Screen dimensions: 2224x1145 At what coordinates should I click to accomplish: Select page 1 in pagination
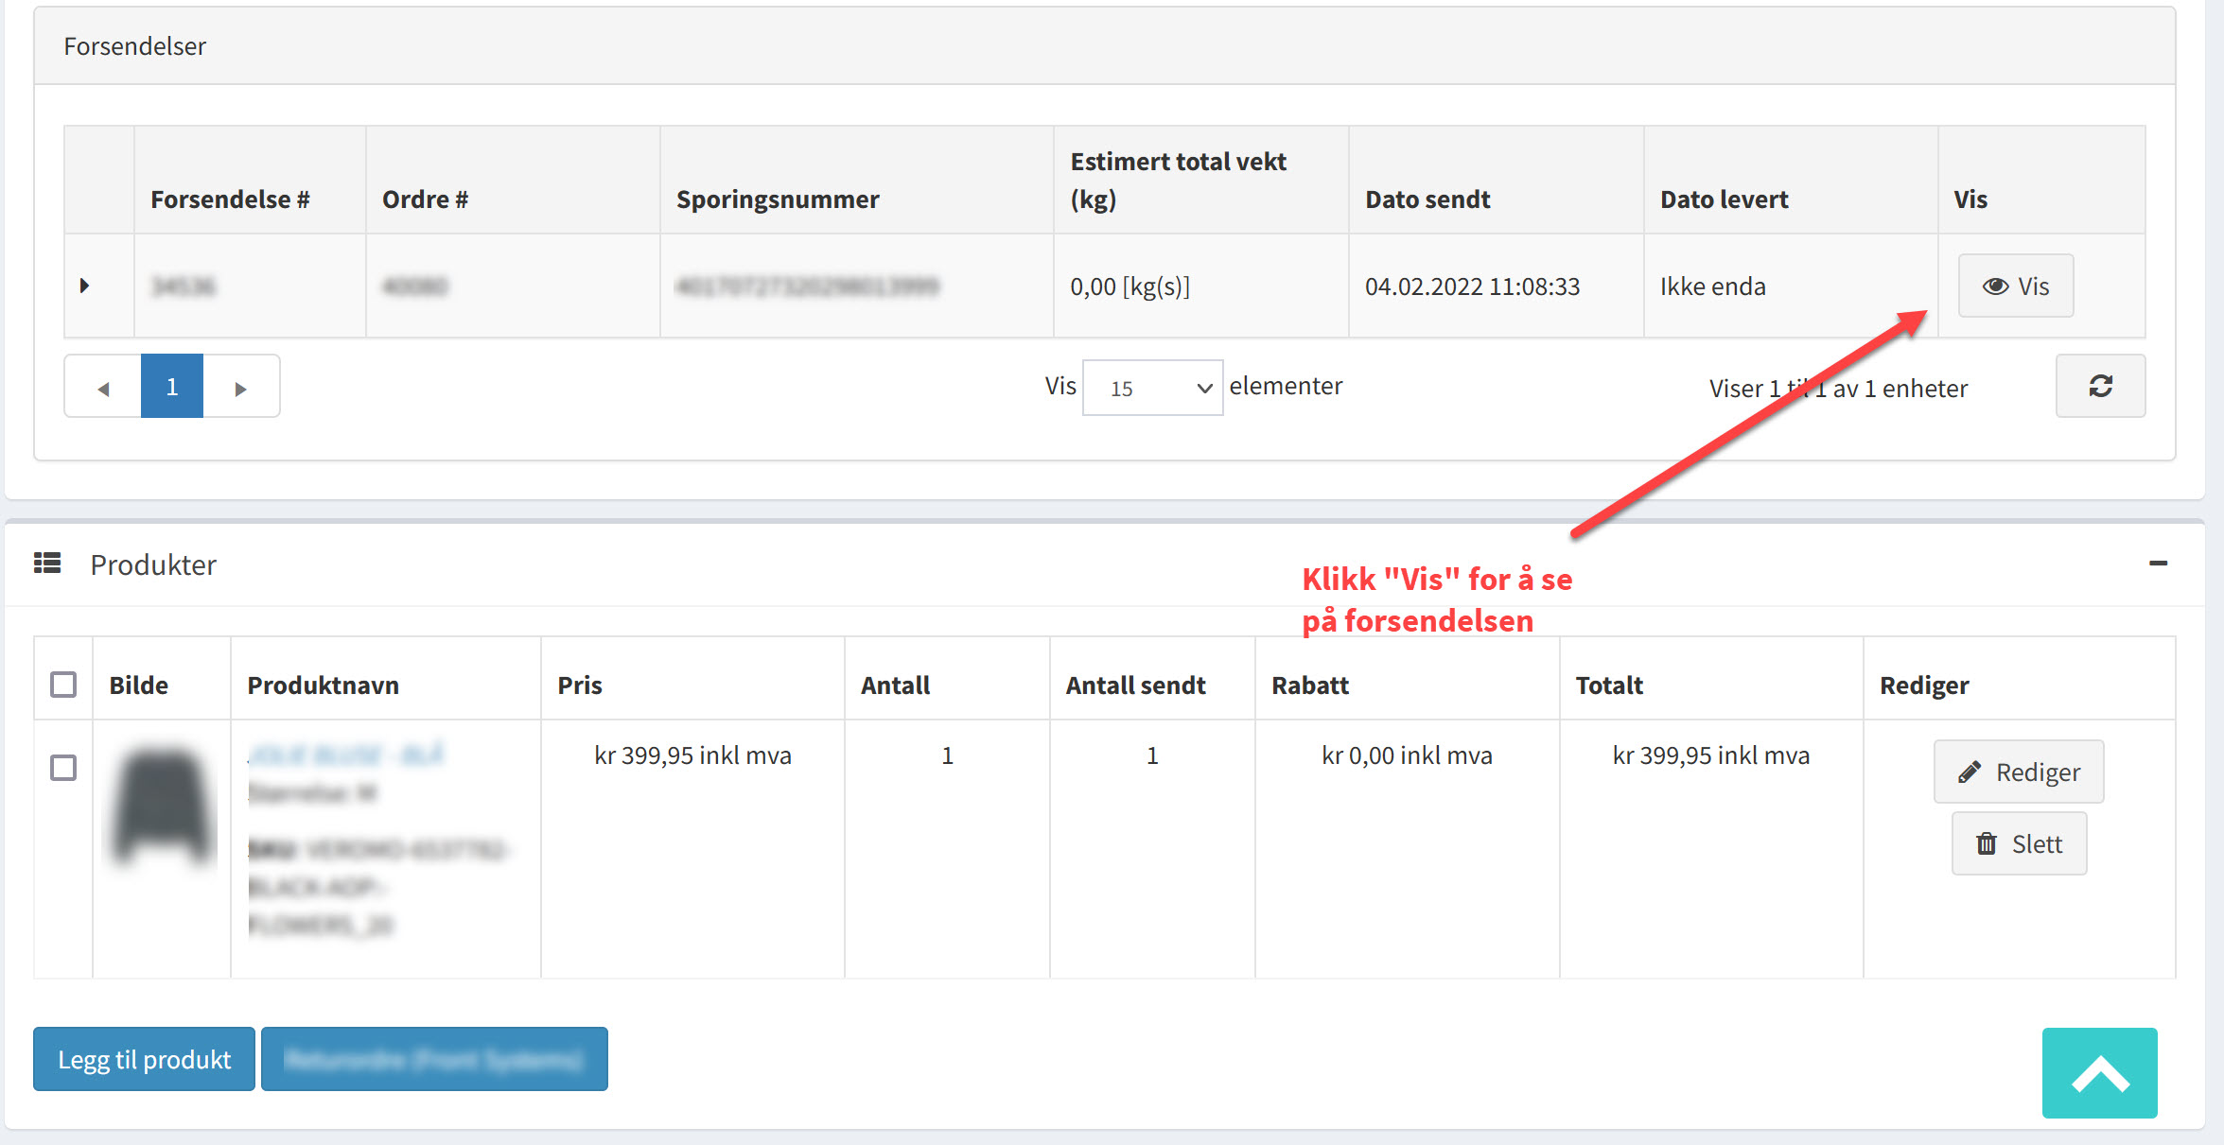coord(172,386)
